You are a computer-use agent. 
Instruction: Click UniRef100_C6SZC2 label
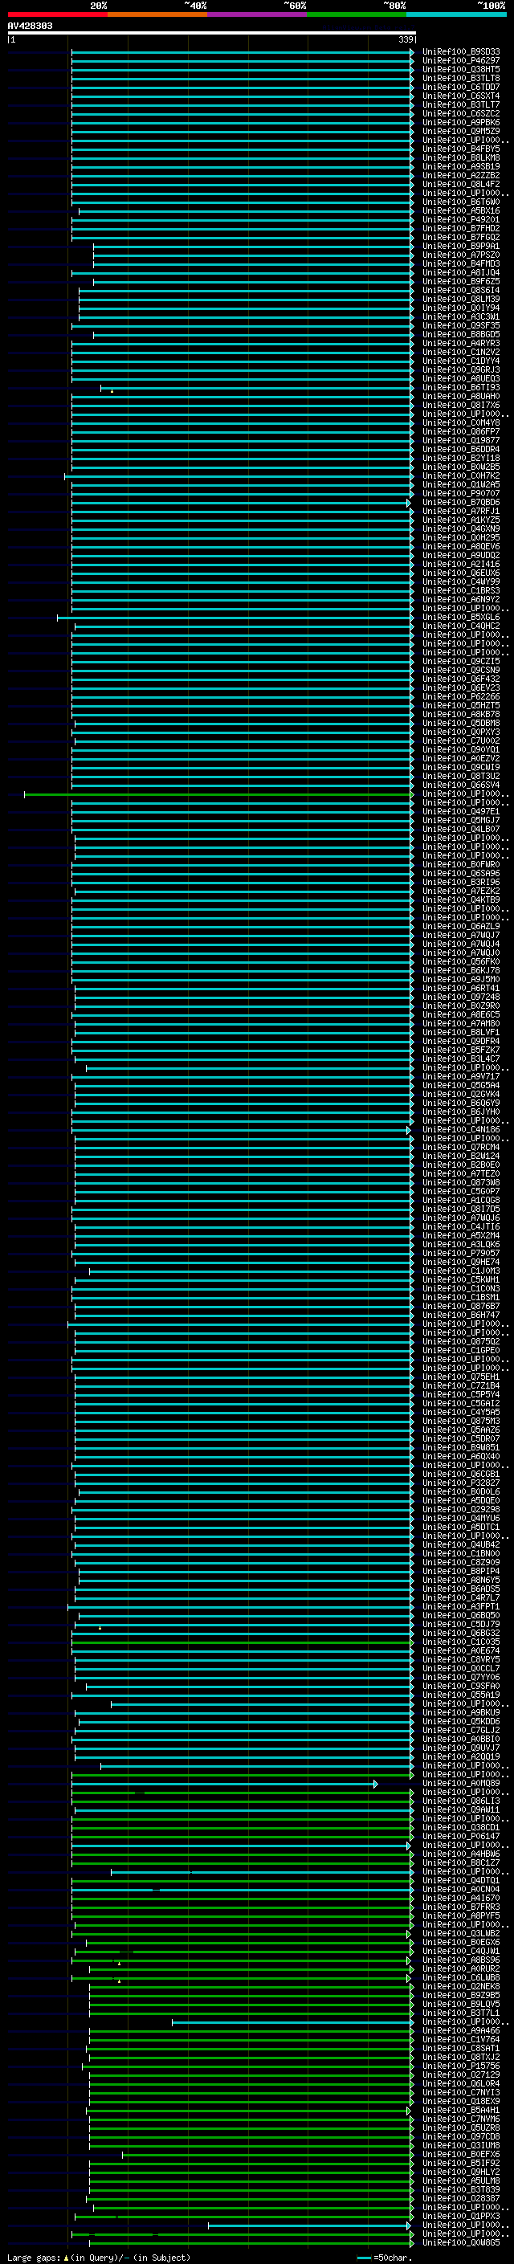(460, 113)
